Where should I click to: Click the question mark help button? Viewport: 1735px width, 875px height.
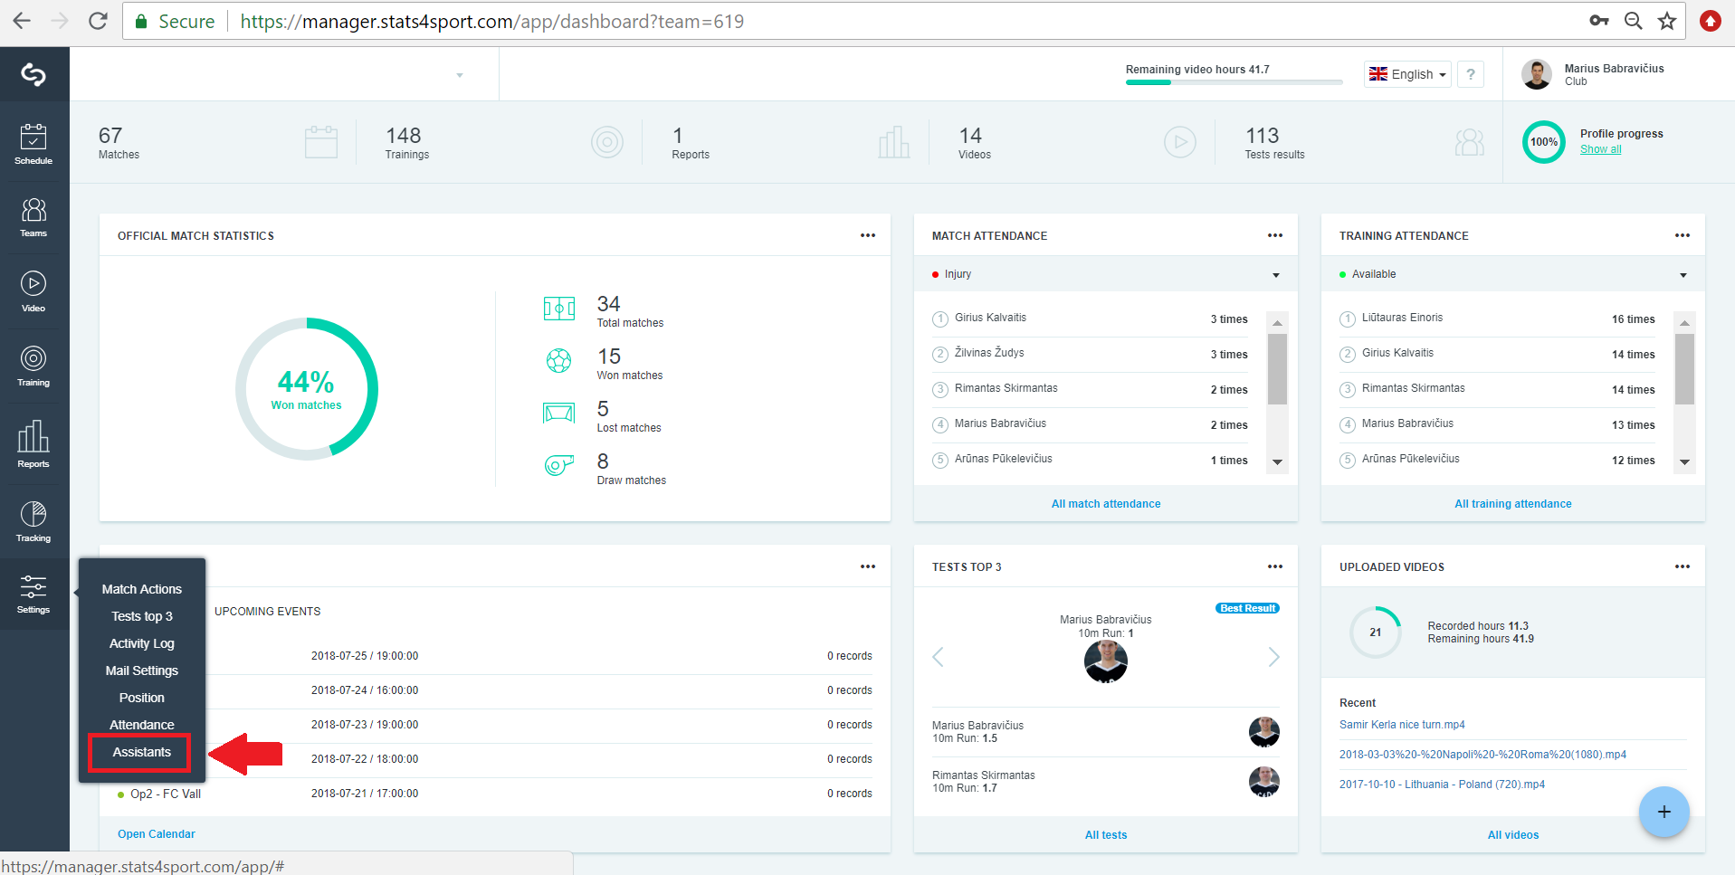coord(1471,74)
